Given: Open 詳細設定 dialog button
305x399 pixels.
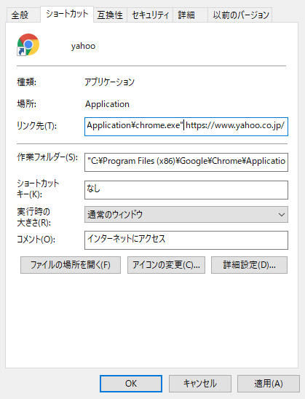Looking at the screenshot, I should tap(249, 265).
